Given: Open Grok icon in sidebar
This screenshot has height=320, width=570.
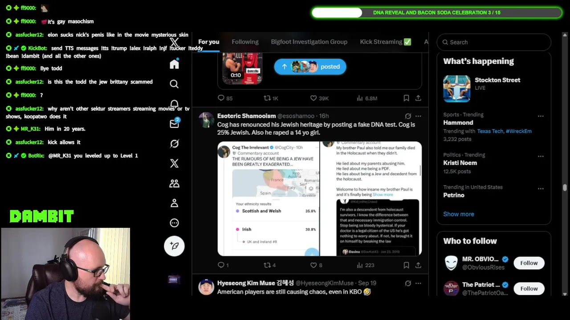Looking at the screenshot, I should click(x=174, y=144).
